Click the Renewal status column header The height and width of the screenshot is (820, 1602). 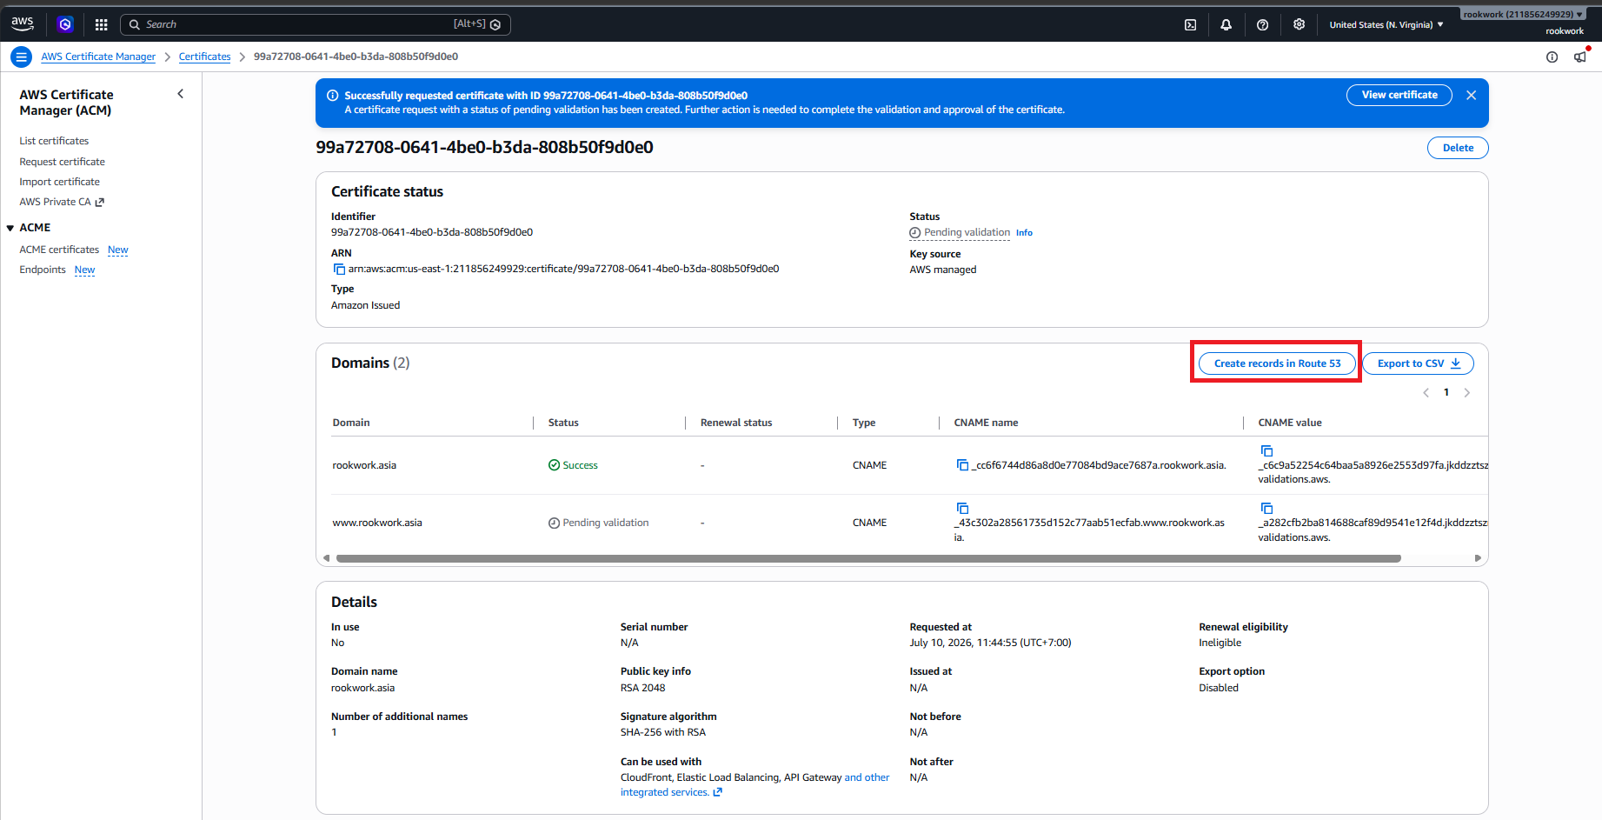pos(736,423)
